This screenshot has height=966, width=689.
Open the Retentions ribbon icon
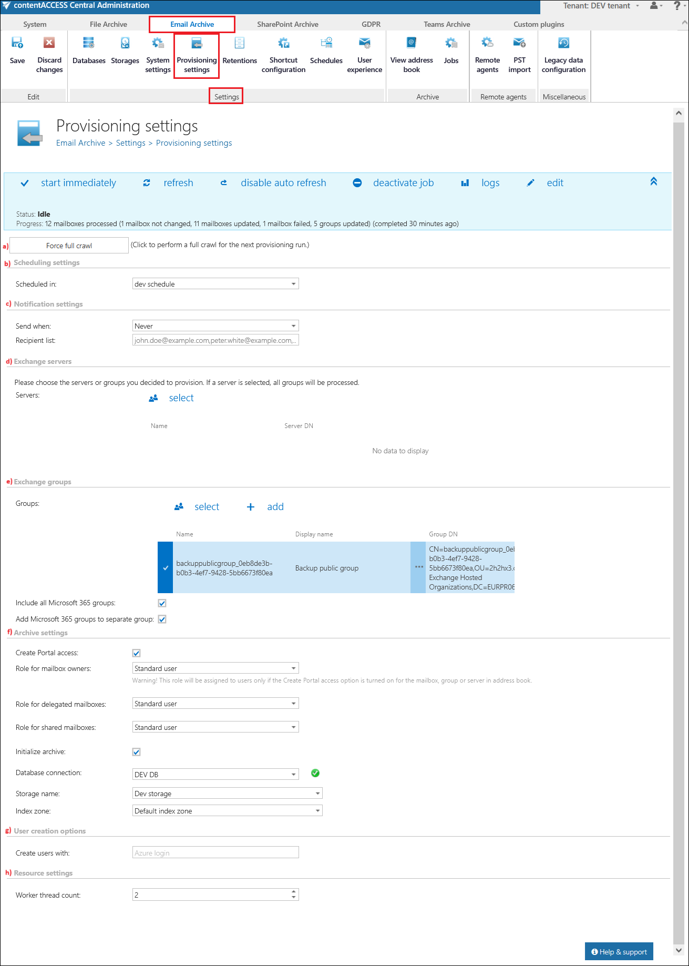coord(240,44)
